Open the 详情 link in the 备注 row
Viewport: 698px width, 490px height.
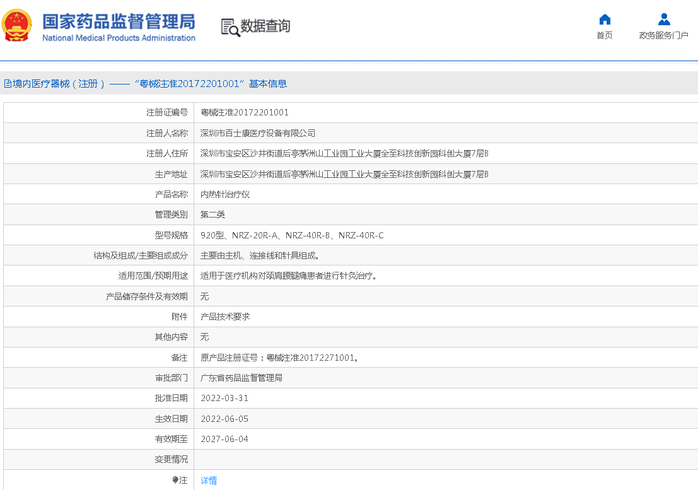(x=209, y=481)
